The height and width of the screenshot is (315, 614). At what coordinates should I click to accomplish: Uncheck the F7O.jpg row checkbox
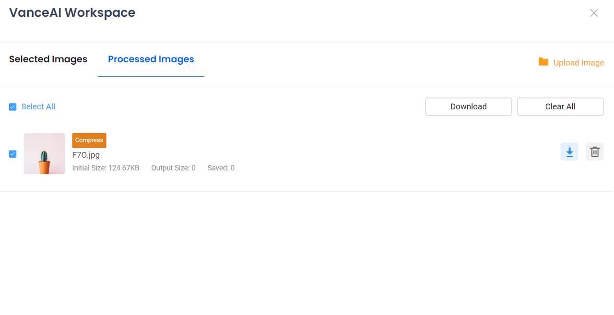(x=13, y=154)
